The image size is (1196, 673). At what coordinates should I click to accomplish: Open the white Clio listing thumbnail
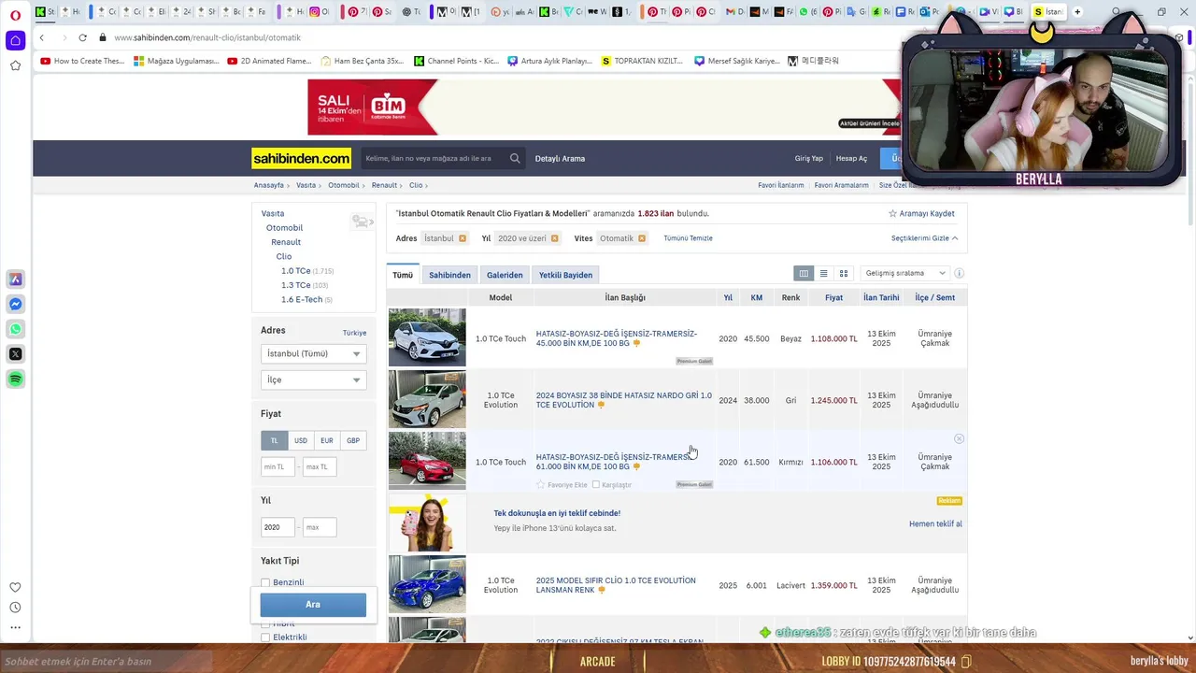pyautogui.click(x=427, y=337)
